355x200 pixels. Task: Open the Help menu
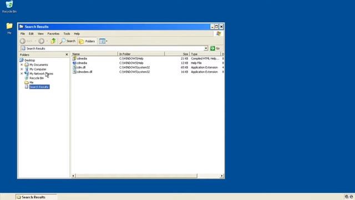click(x=77, y=33)
